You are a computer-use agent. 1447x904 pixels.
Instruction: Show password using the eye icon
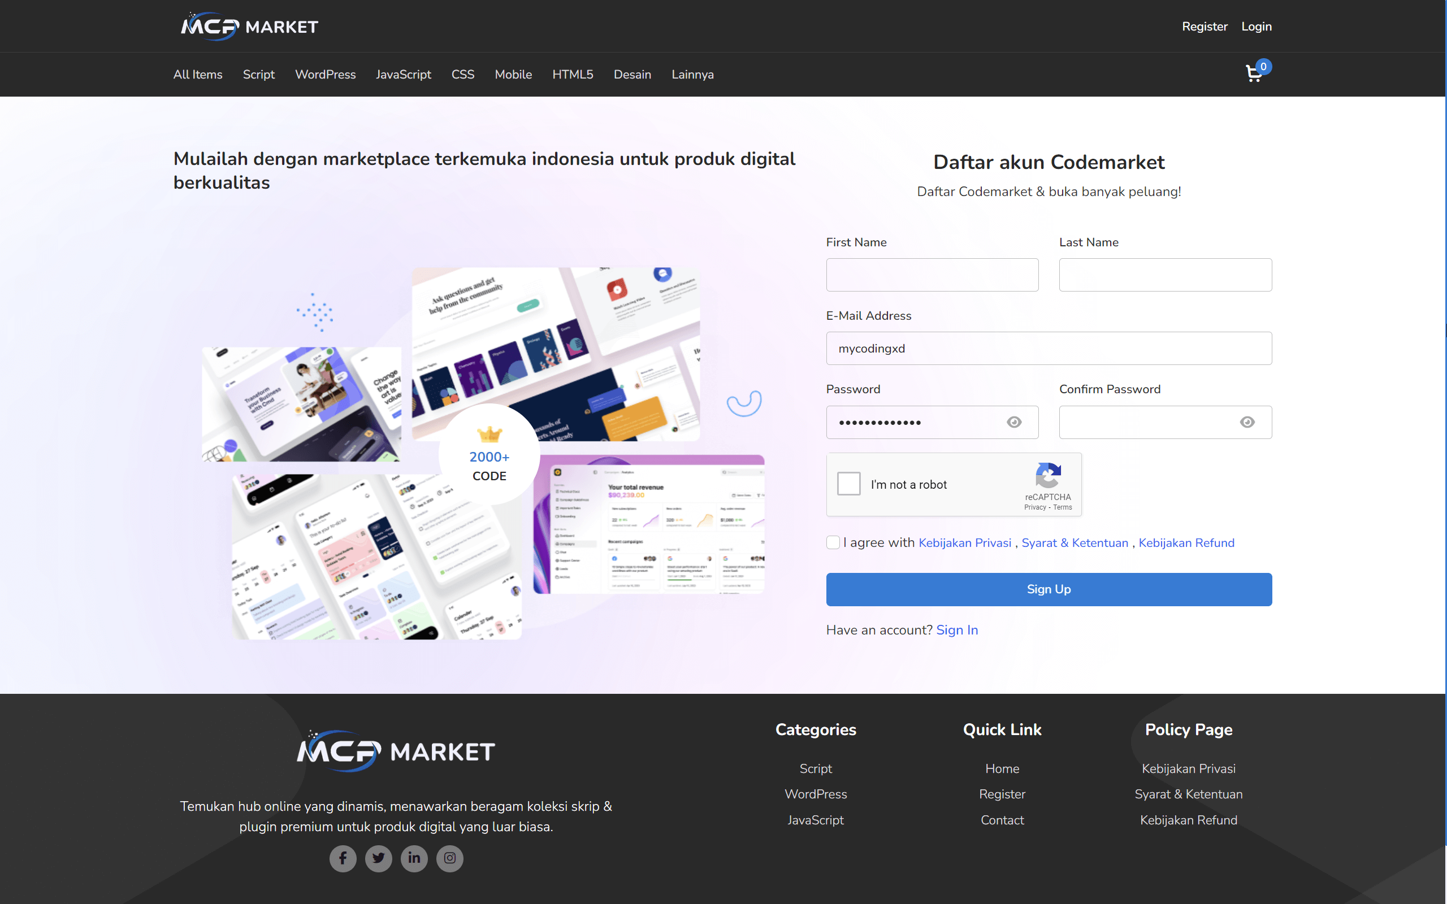click(1014, 421)
